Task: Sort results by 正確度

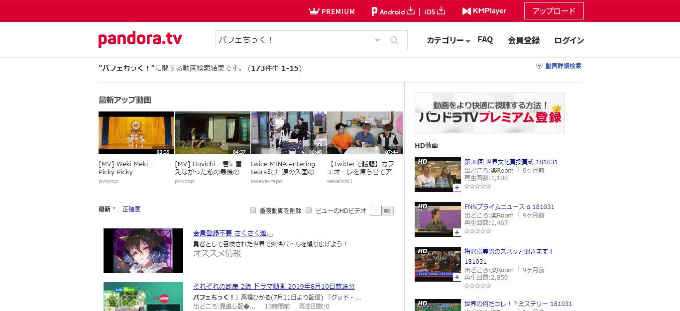Action: 131,209
